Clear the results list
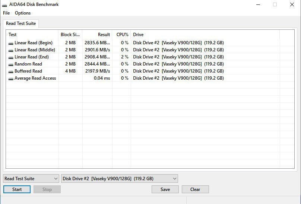Screen dimensions: 301x204 pyautogui.click(x=195, y=189)
